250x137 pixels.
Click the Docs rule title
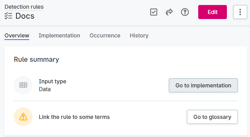pyautogui.click(x=25, y=16)
